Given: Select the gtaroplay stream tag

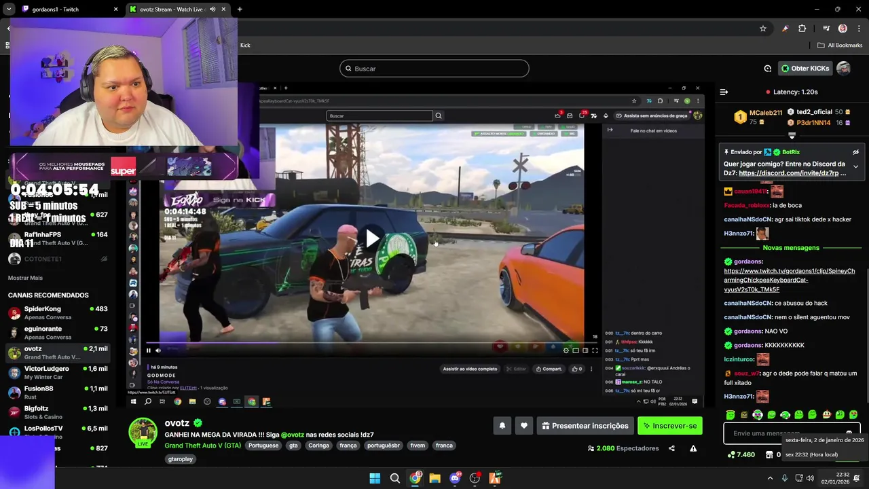Looking at the screenshot, I should click(x=181, y=459).
